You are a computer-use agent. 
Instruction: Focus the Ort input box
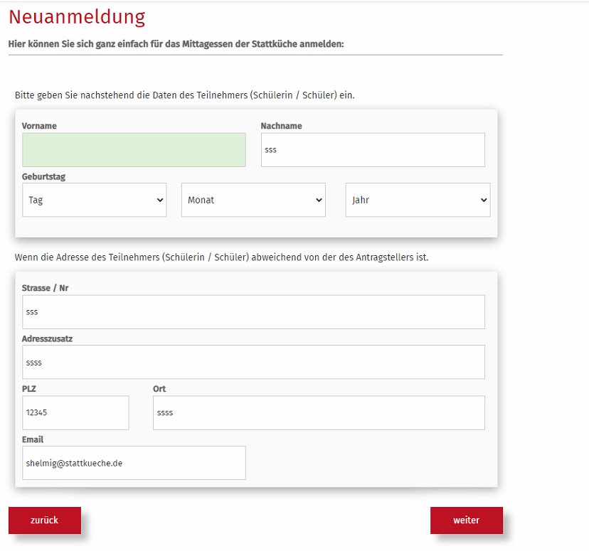click(319, 412)
